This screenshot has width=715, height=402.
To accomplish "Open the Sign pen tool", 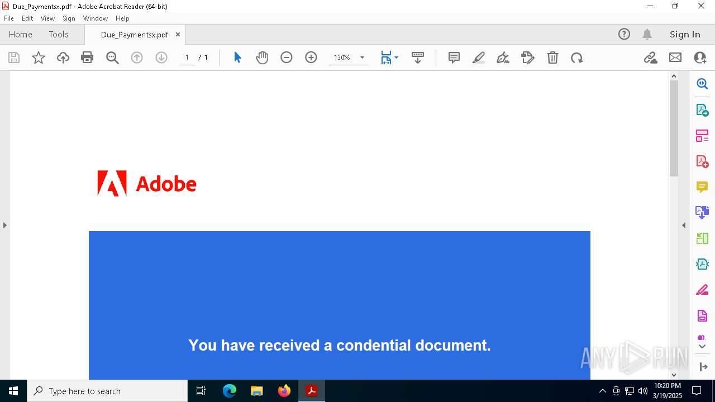I will [503, 58].
